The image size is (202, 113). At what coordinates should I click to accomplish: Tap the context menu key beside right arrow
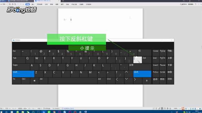tap(147, 81)
